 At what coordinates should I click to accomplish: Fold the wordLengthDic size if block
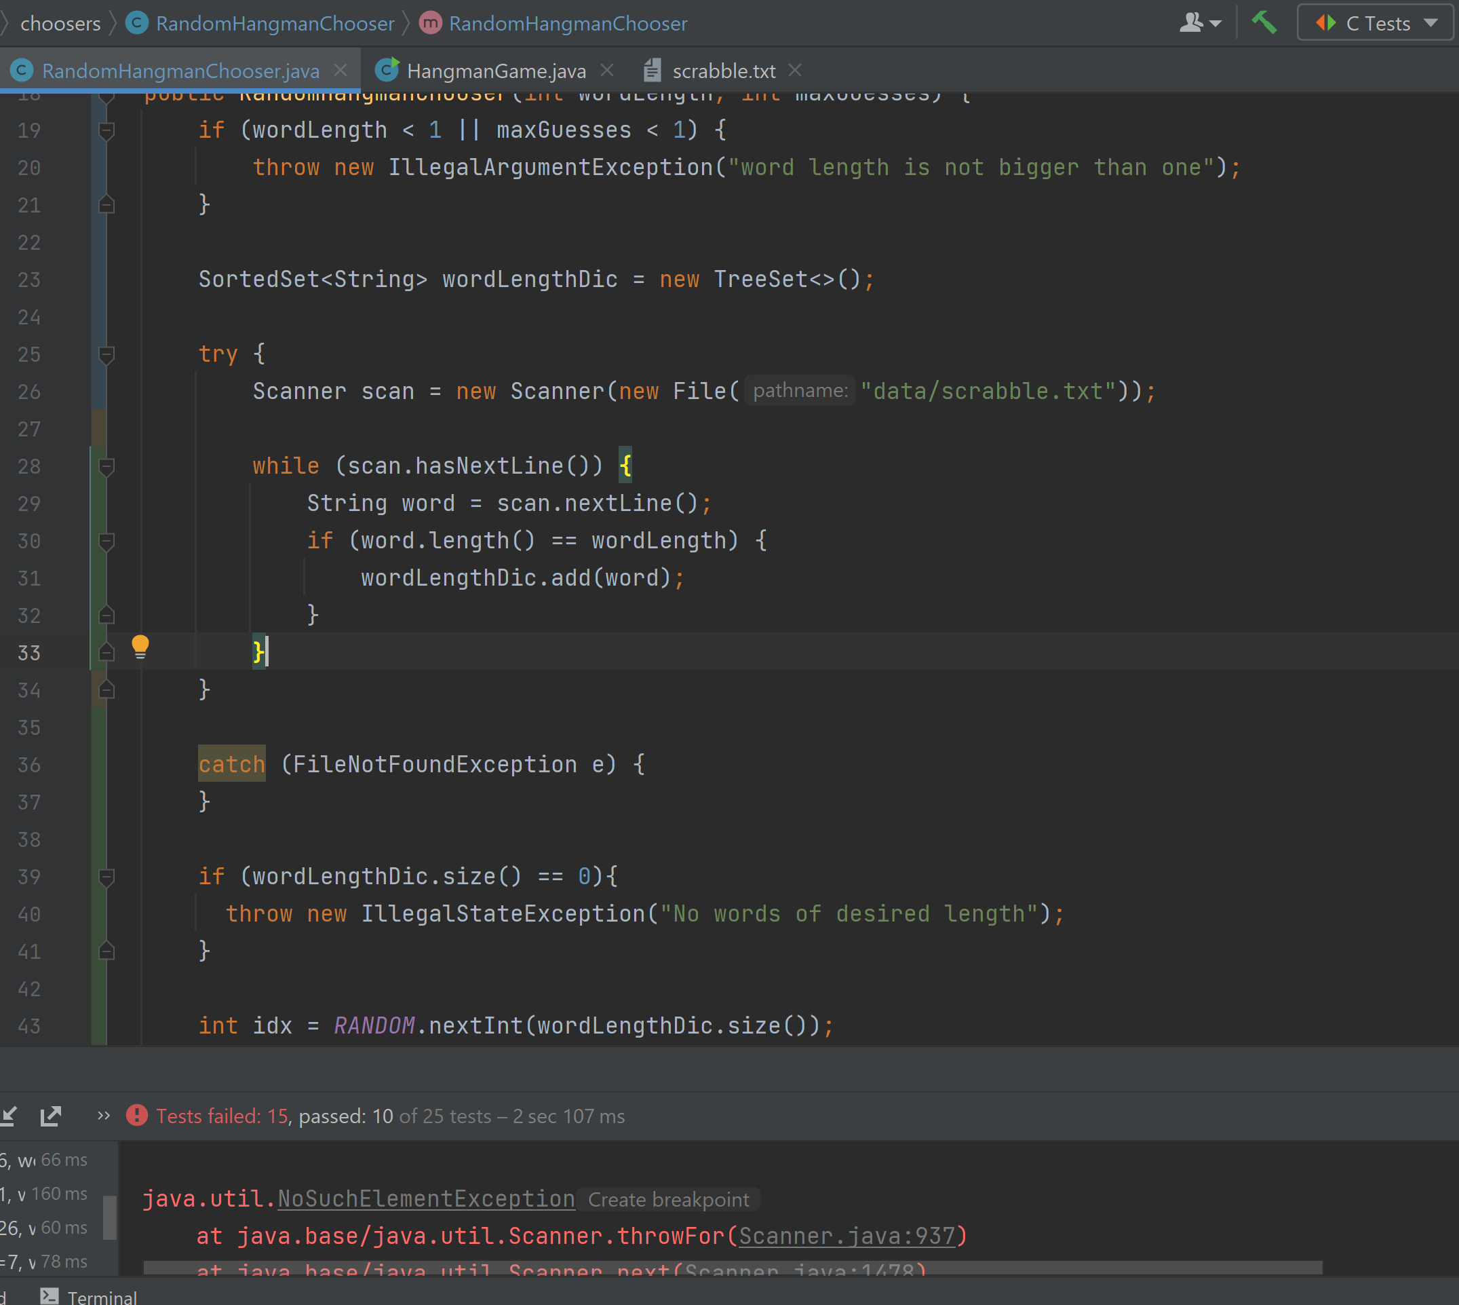pos(106,877)
